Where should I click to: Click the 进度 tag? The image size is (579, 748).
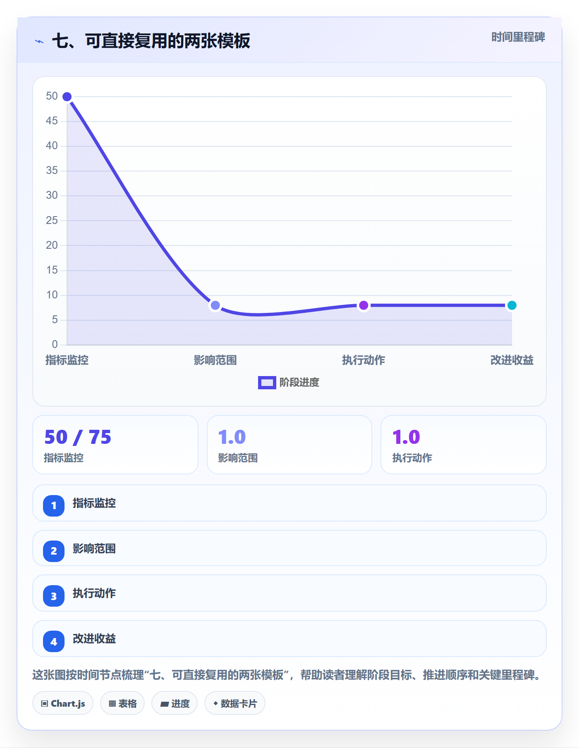(175, 703)
